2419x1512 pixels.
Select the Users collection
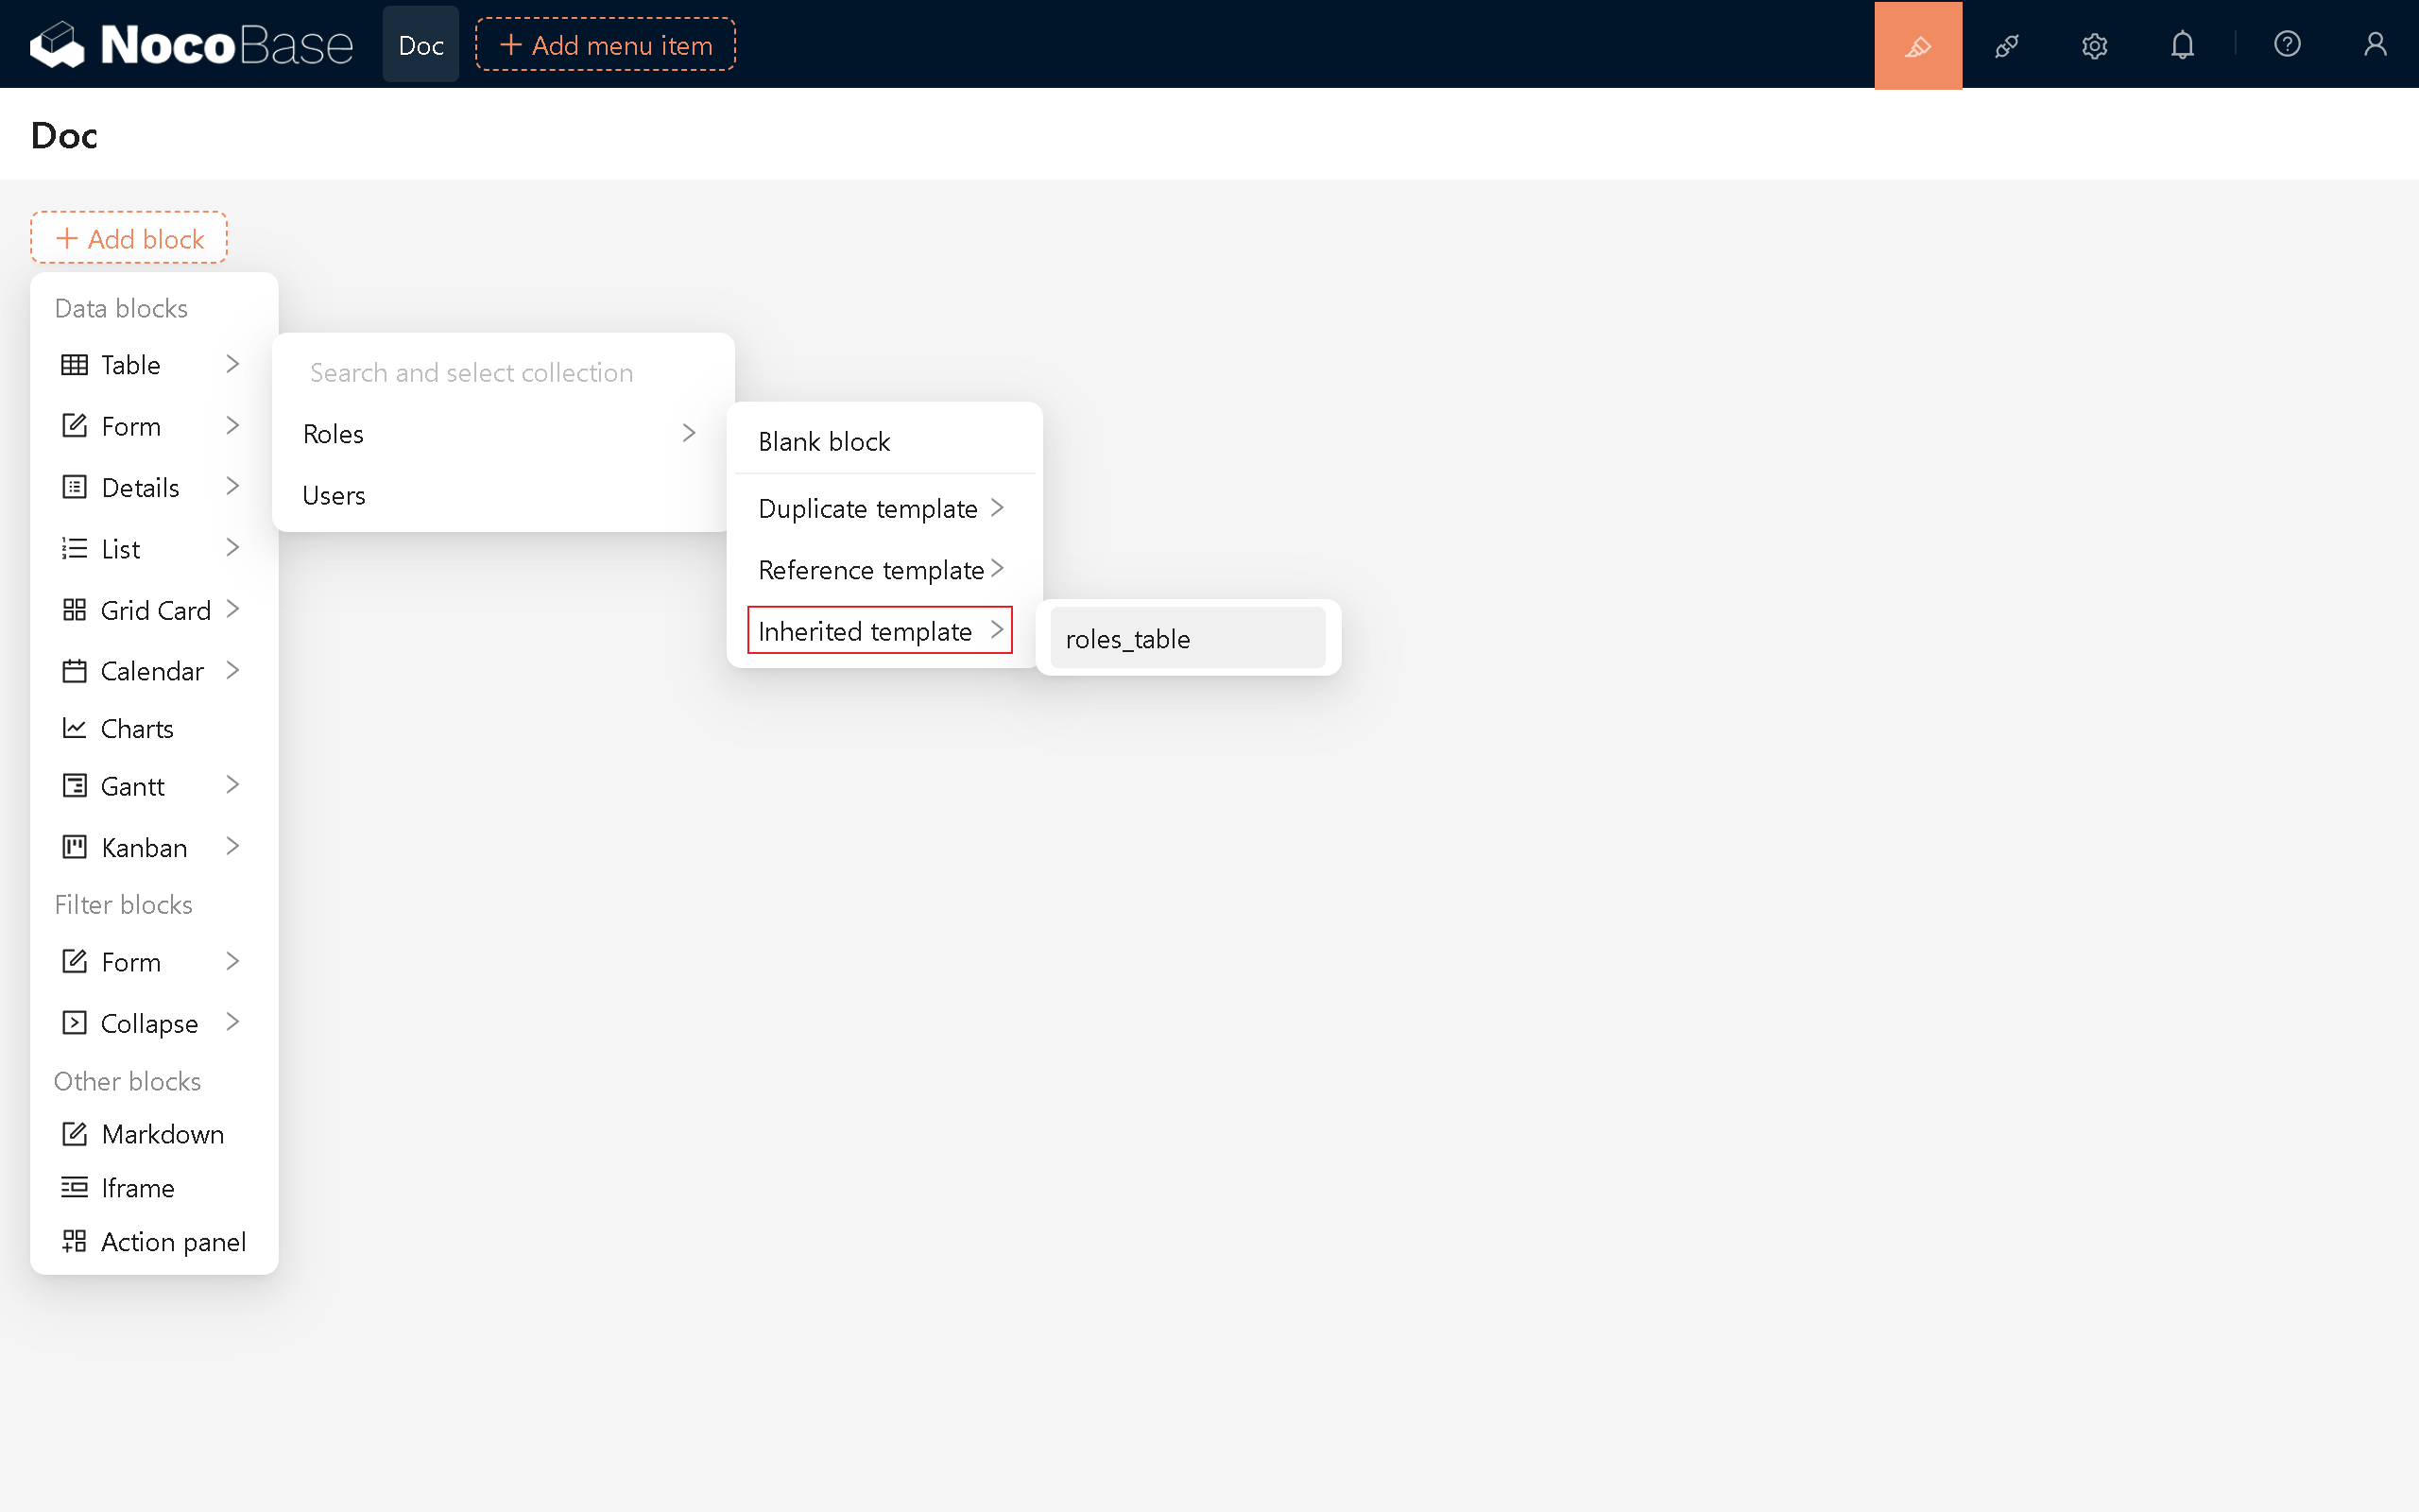[334, 495]
